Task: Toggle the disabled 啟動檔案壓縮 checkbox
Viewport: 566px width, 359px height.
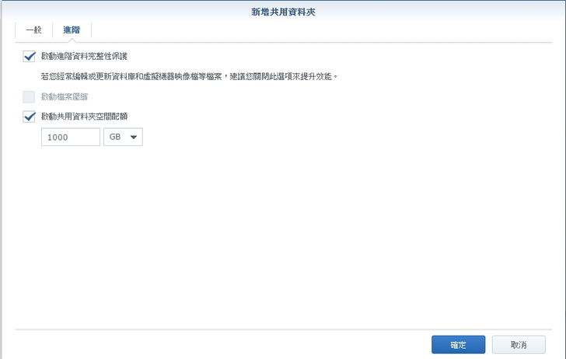Action: [29, 96]
